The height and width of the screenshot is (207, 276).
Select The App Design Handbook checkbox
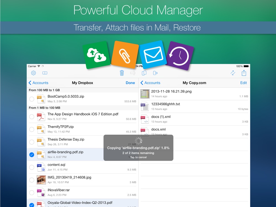coord(32,116)
